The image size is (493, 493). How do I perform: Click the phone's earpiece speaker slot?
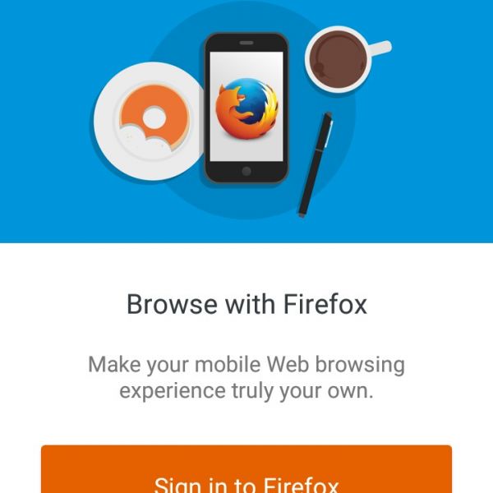point(246,43)
